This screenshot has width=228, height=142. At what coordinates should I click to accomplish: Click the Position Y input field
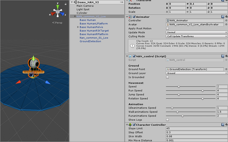pos(198,4)
